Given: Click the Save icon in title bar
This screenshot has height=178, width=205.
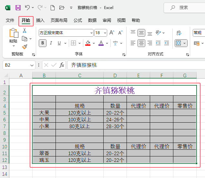Looking at the screenshot, I should [x=18, y=8].
